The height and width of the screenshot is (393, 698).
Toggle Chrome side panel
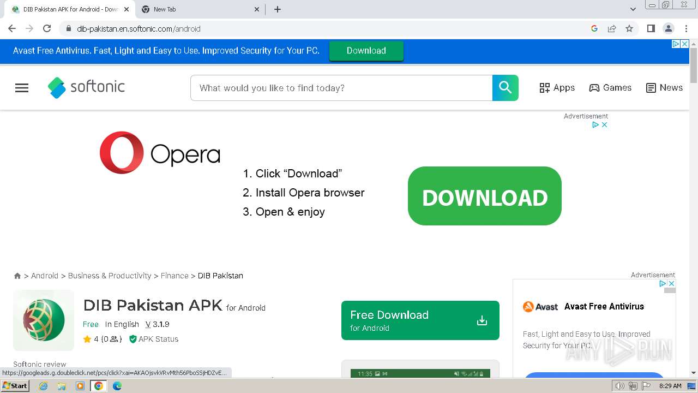point(651,29)
